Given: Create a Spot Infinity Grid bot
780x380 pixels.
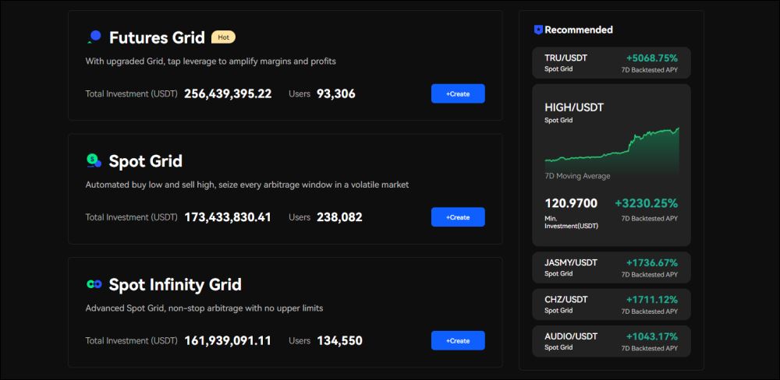Looking at the screenshot, I should pos(458,340).
